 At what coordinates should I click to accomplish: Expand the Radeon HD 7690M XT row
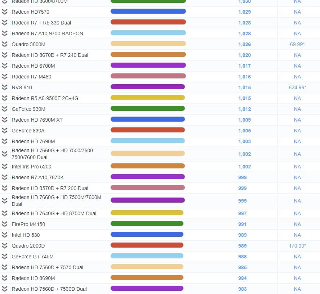tap(4, 120)
